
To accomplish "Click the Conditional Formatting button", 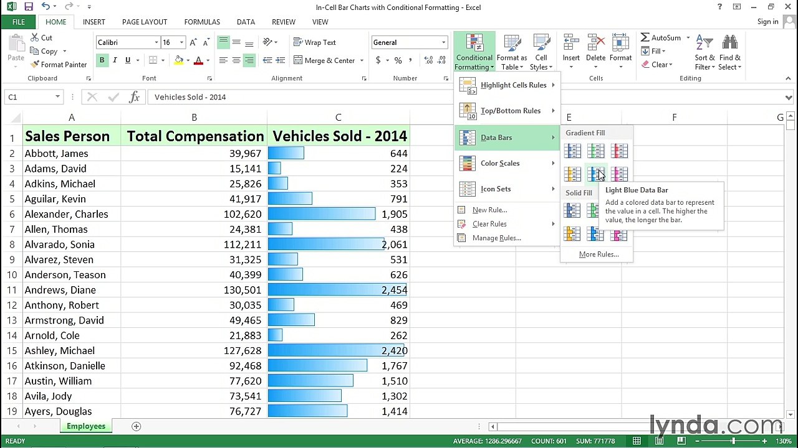I will (x=474, y=52).
